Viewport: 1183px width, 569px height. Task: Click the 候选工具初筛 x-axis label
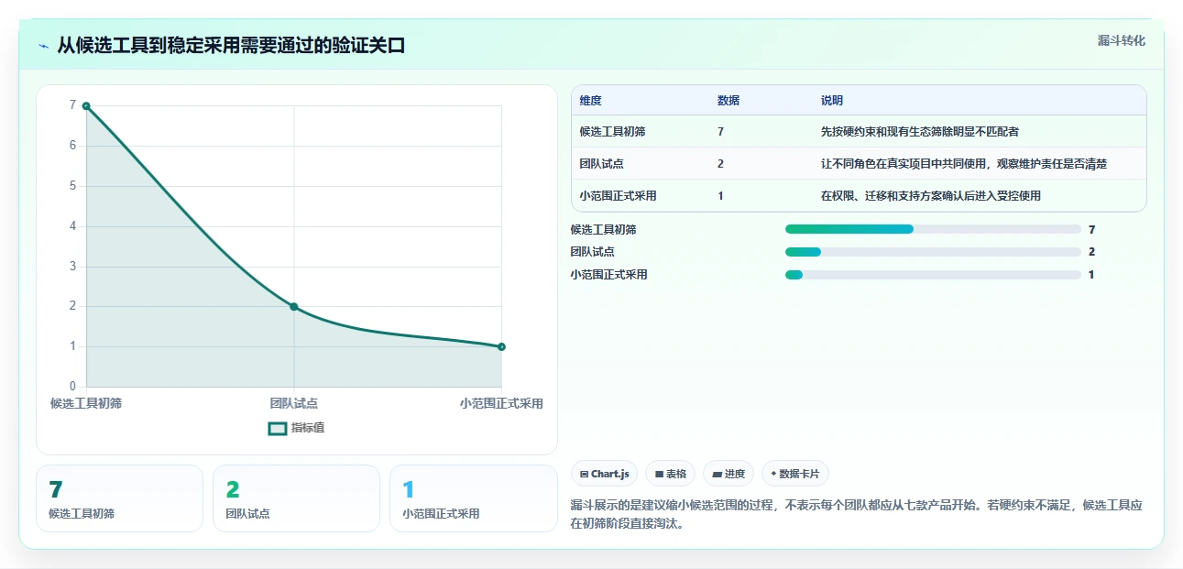[x=86, y=403]
